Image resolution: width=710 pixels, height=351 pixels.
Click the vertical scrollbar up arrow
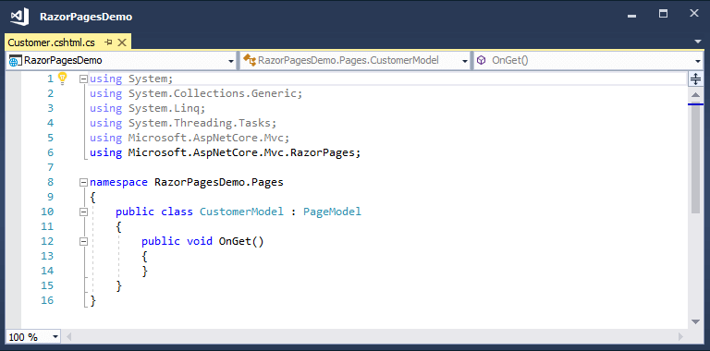(695, 94)
